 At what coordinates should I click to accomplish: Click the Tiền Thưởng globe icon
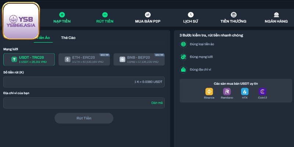click(233, 15)
